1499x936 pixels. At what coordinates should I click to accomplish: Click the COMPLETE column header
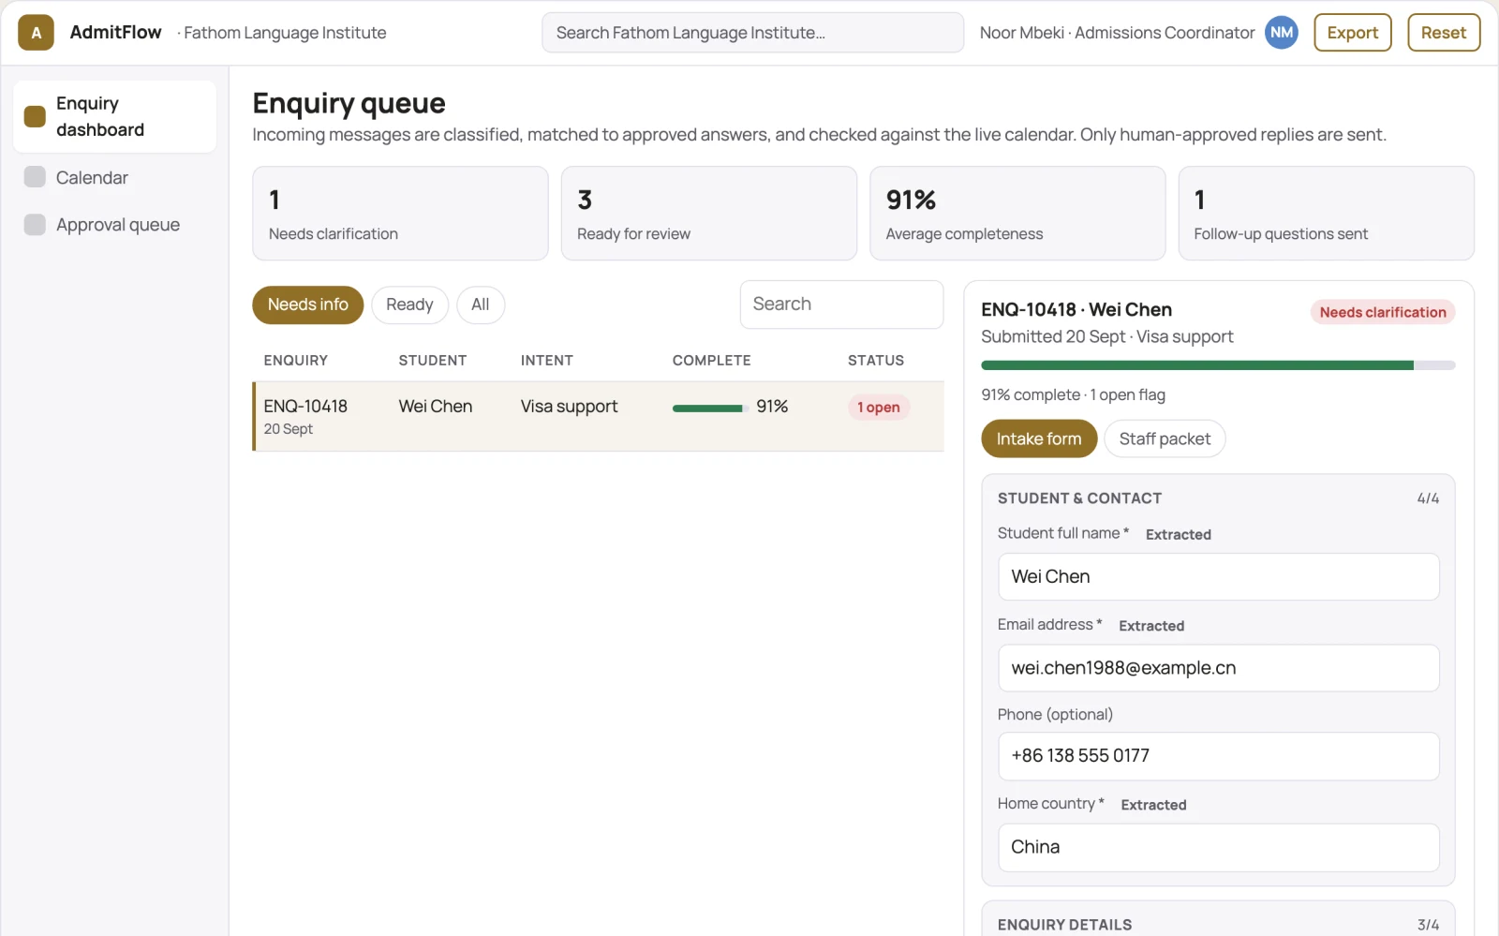point(712,361)
